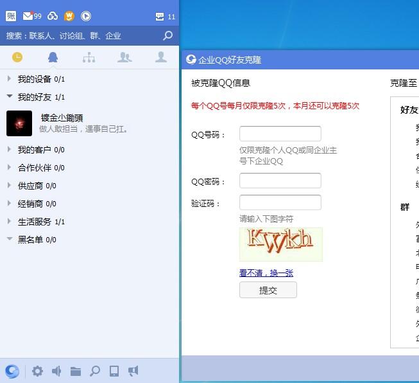Image resolution: width=419 pixels, height=383 pixels.
Task: Toggle sound using the speaker icon
Action: (56, 371)
